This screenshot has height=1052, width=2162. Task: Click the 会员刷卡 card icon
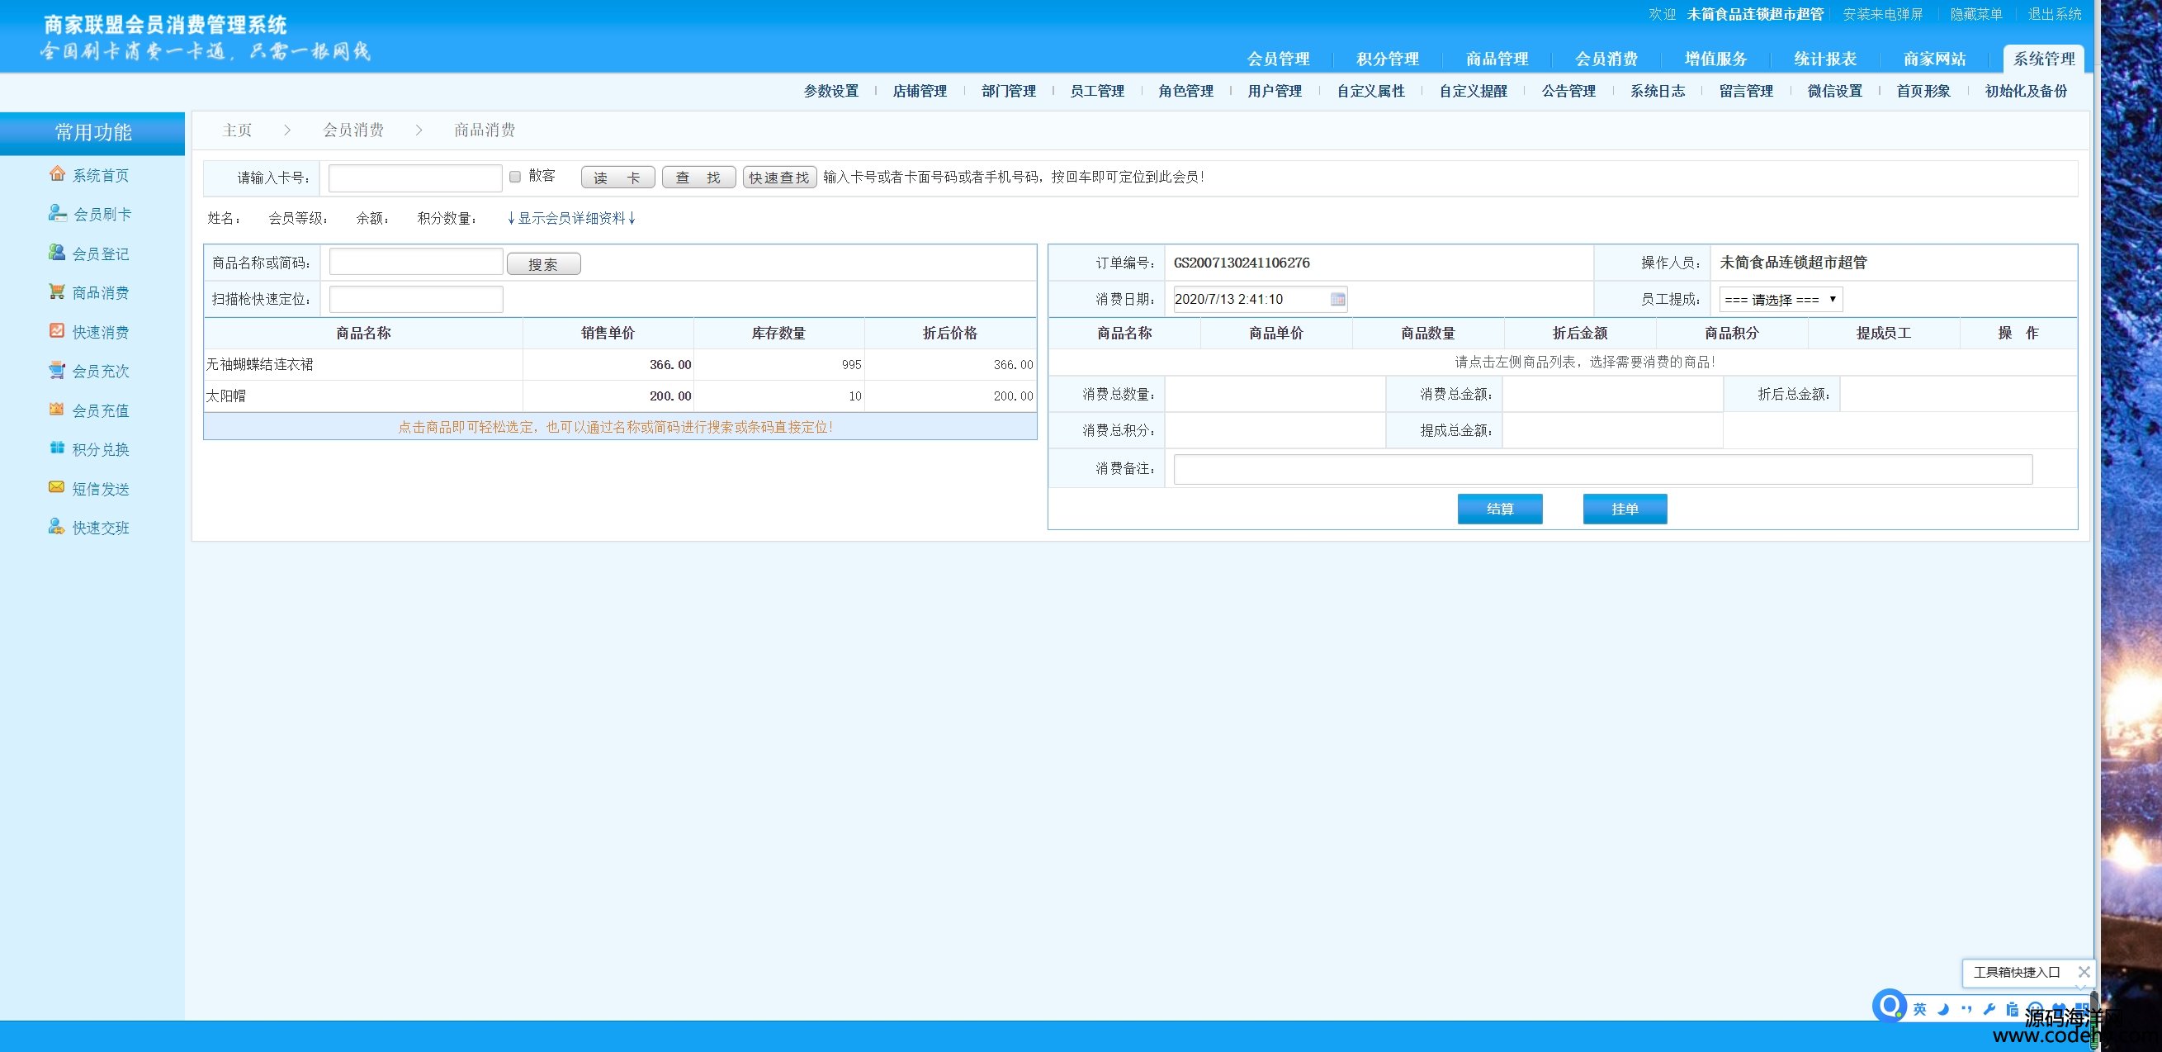[57, 213]
